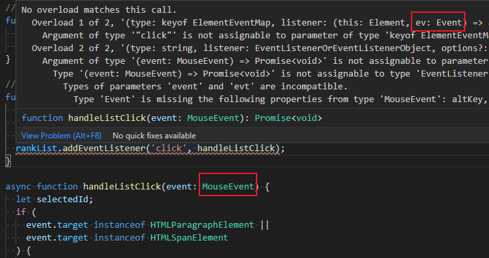The image size is (489, 258).
Task: Select 'Types of parameters 'event' and 'evt' are incompatible.'
Action: coord(205,86)
